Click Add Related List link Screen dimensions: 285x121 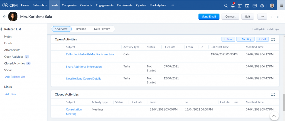tap(15, 77)
